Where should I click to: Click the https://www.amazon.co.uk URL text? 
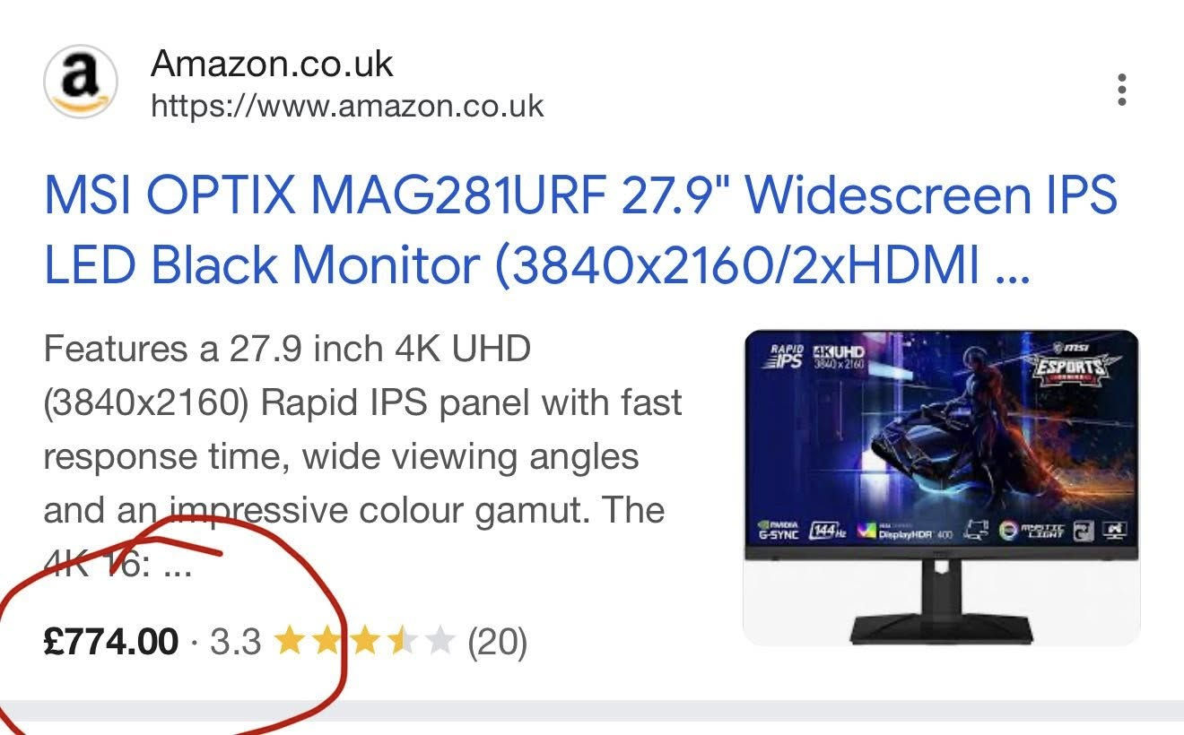pyautogui.click(x=347, y=106)
